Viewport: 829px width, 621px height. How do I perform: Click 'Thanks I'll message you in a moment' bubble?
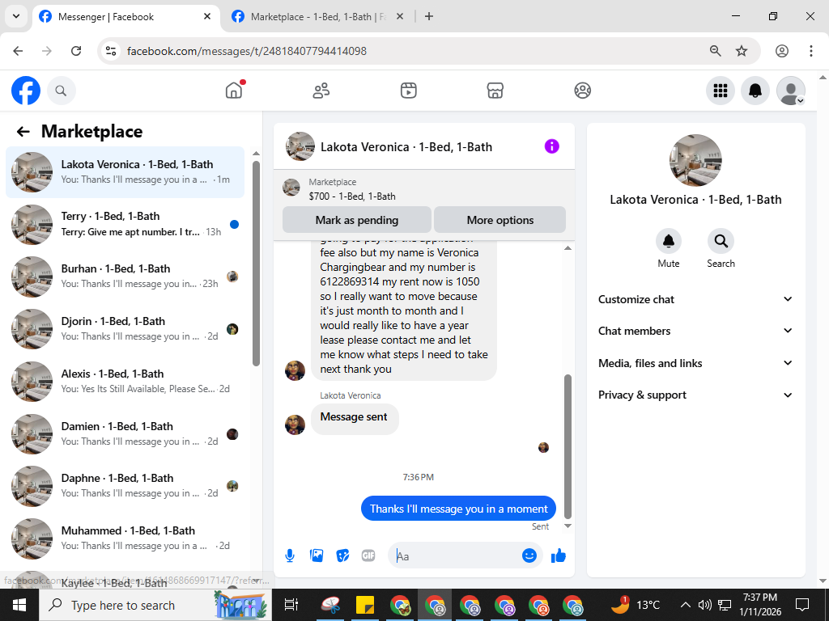(458, 509)
